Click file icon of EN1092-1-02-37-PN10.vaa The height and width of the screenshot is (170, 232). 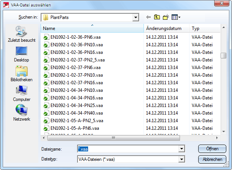(46, 75)
